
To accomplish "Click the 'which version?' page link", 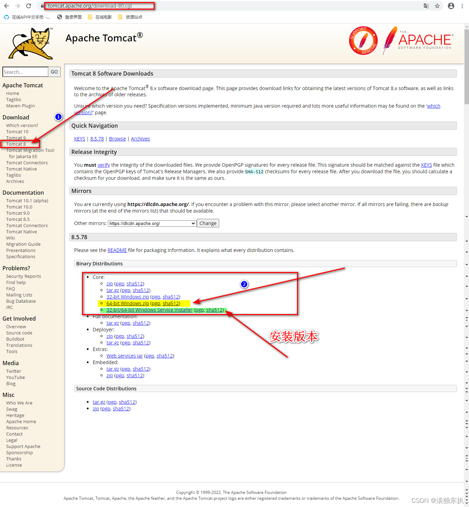I will click(x=433, y=106).
